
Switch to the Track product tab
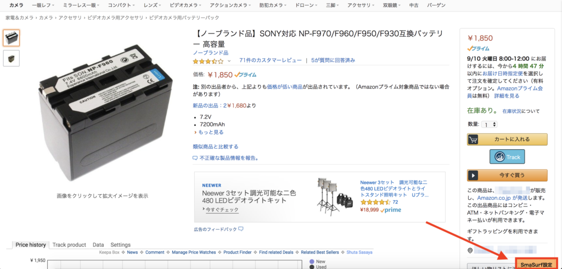tap(69, 245)
